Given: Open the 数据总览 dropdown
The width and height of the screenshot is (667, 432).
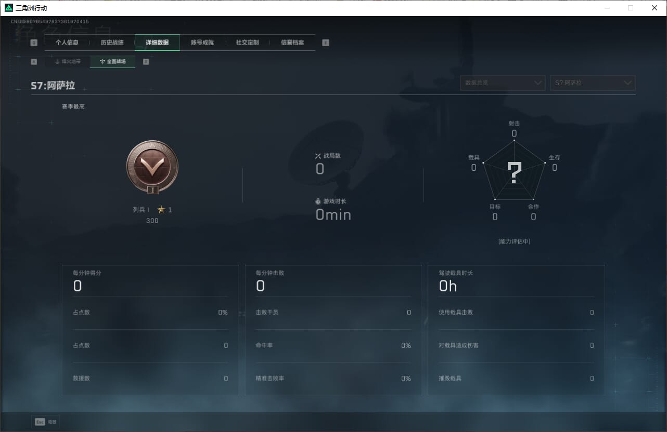Looking at the screenshot, I should pos(503,83).
